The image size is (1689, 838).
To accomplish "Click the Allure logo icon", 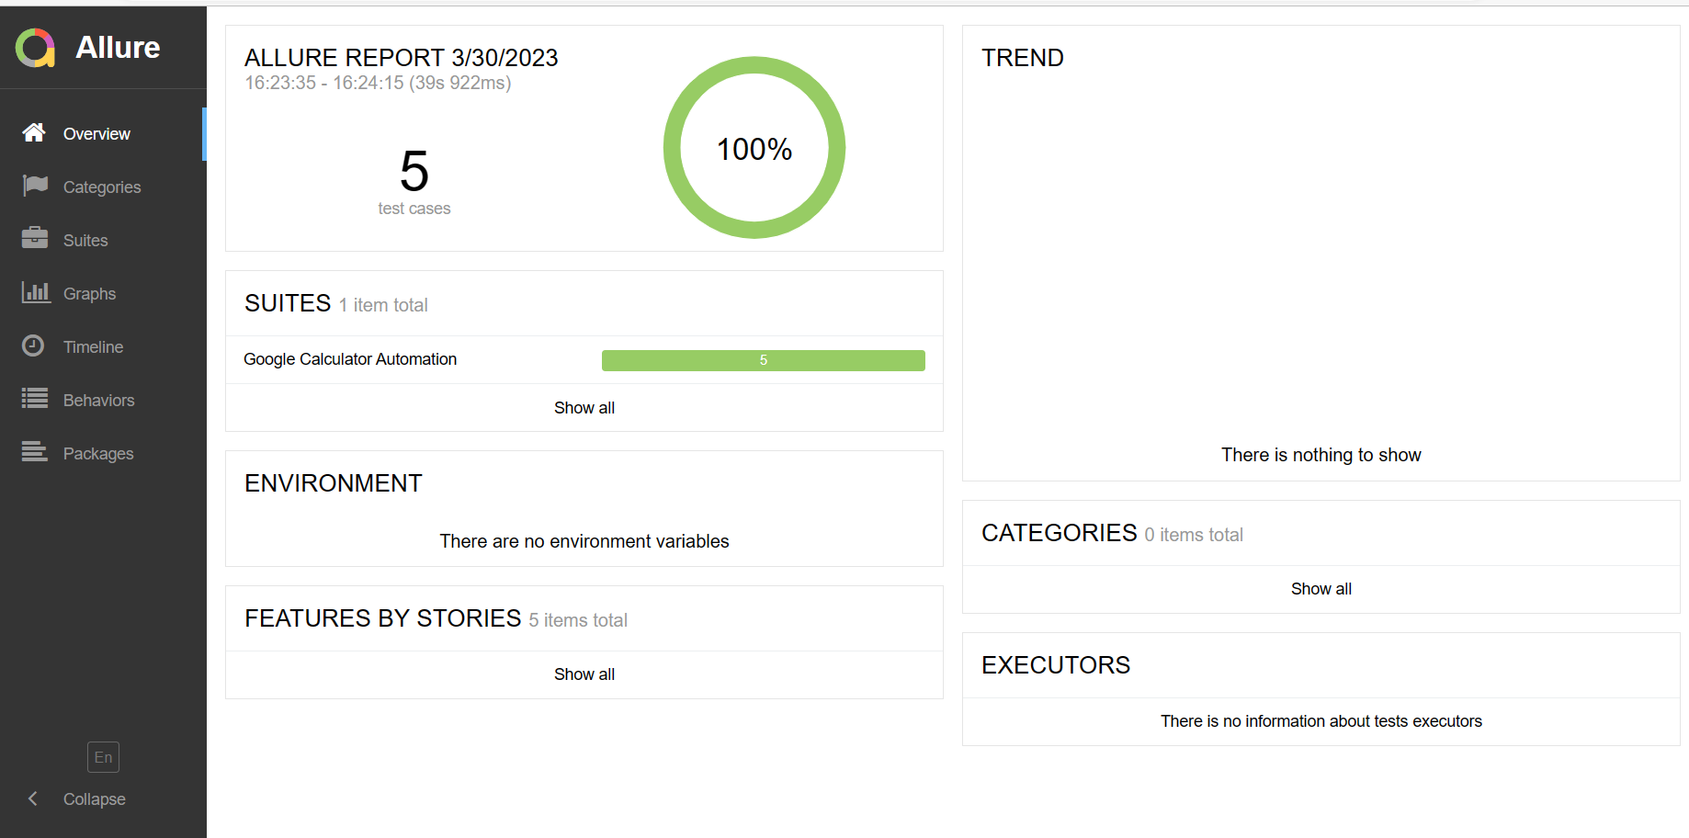I will [x=36, y=48].
